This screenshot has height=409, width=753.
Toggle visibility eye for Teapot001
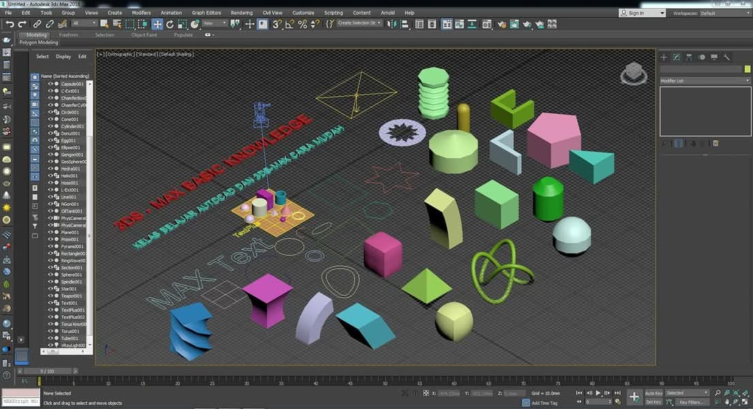(50, 296)
